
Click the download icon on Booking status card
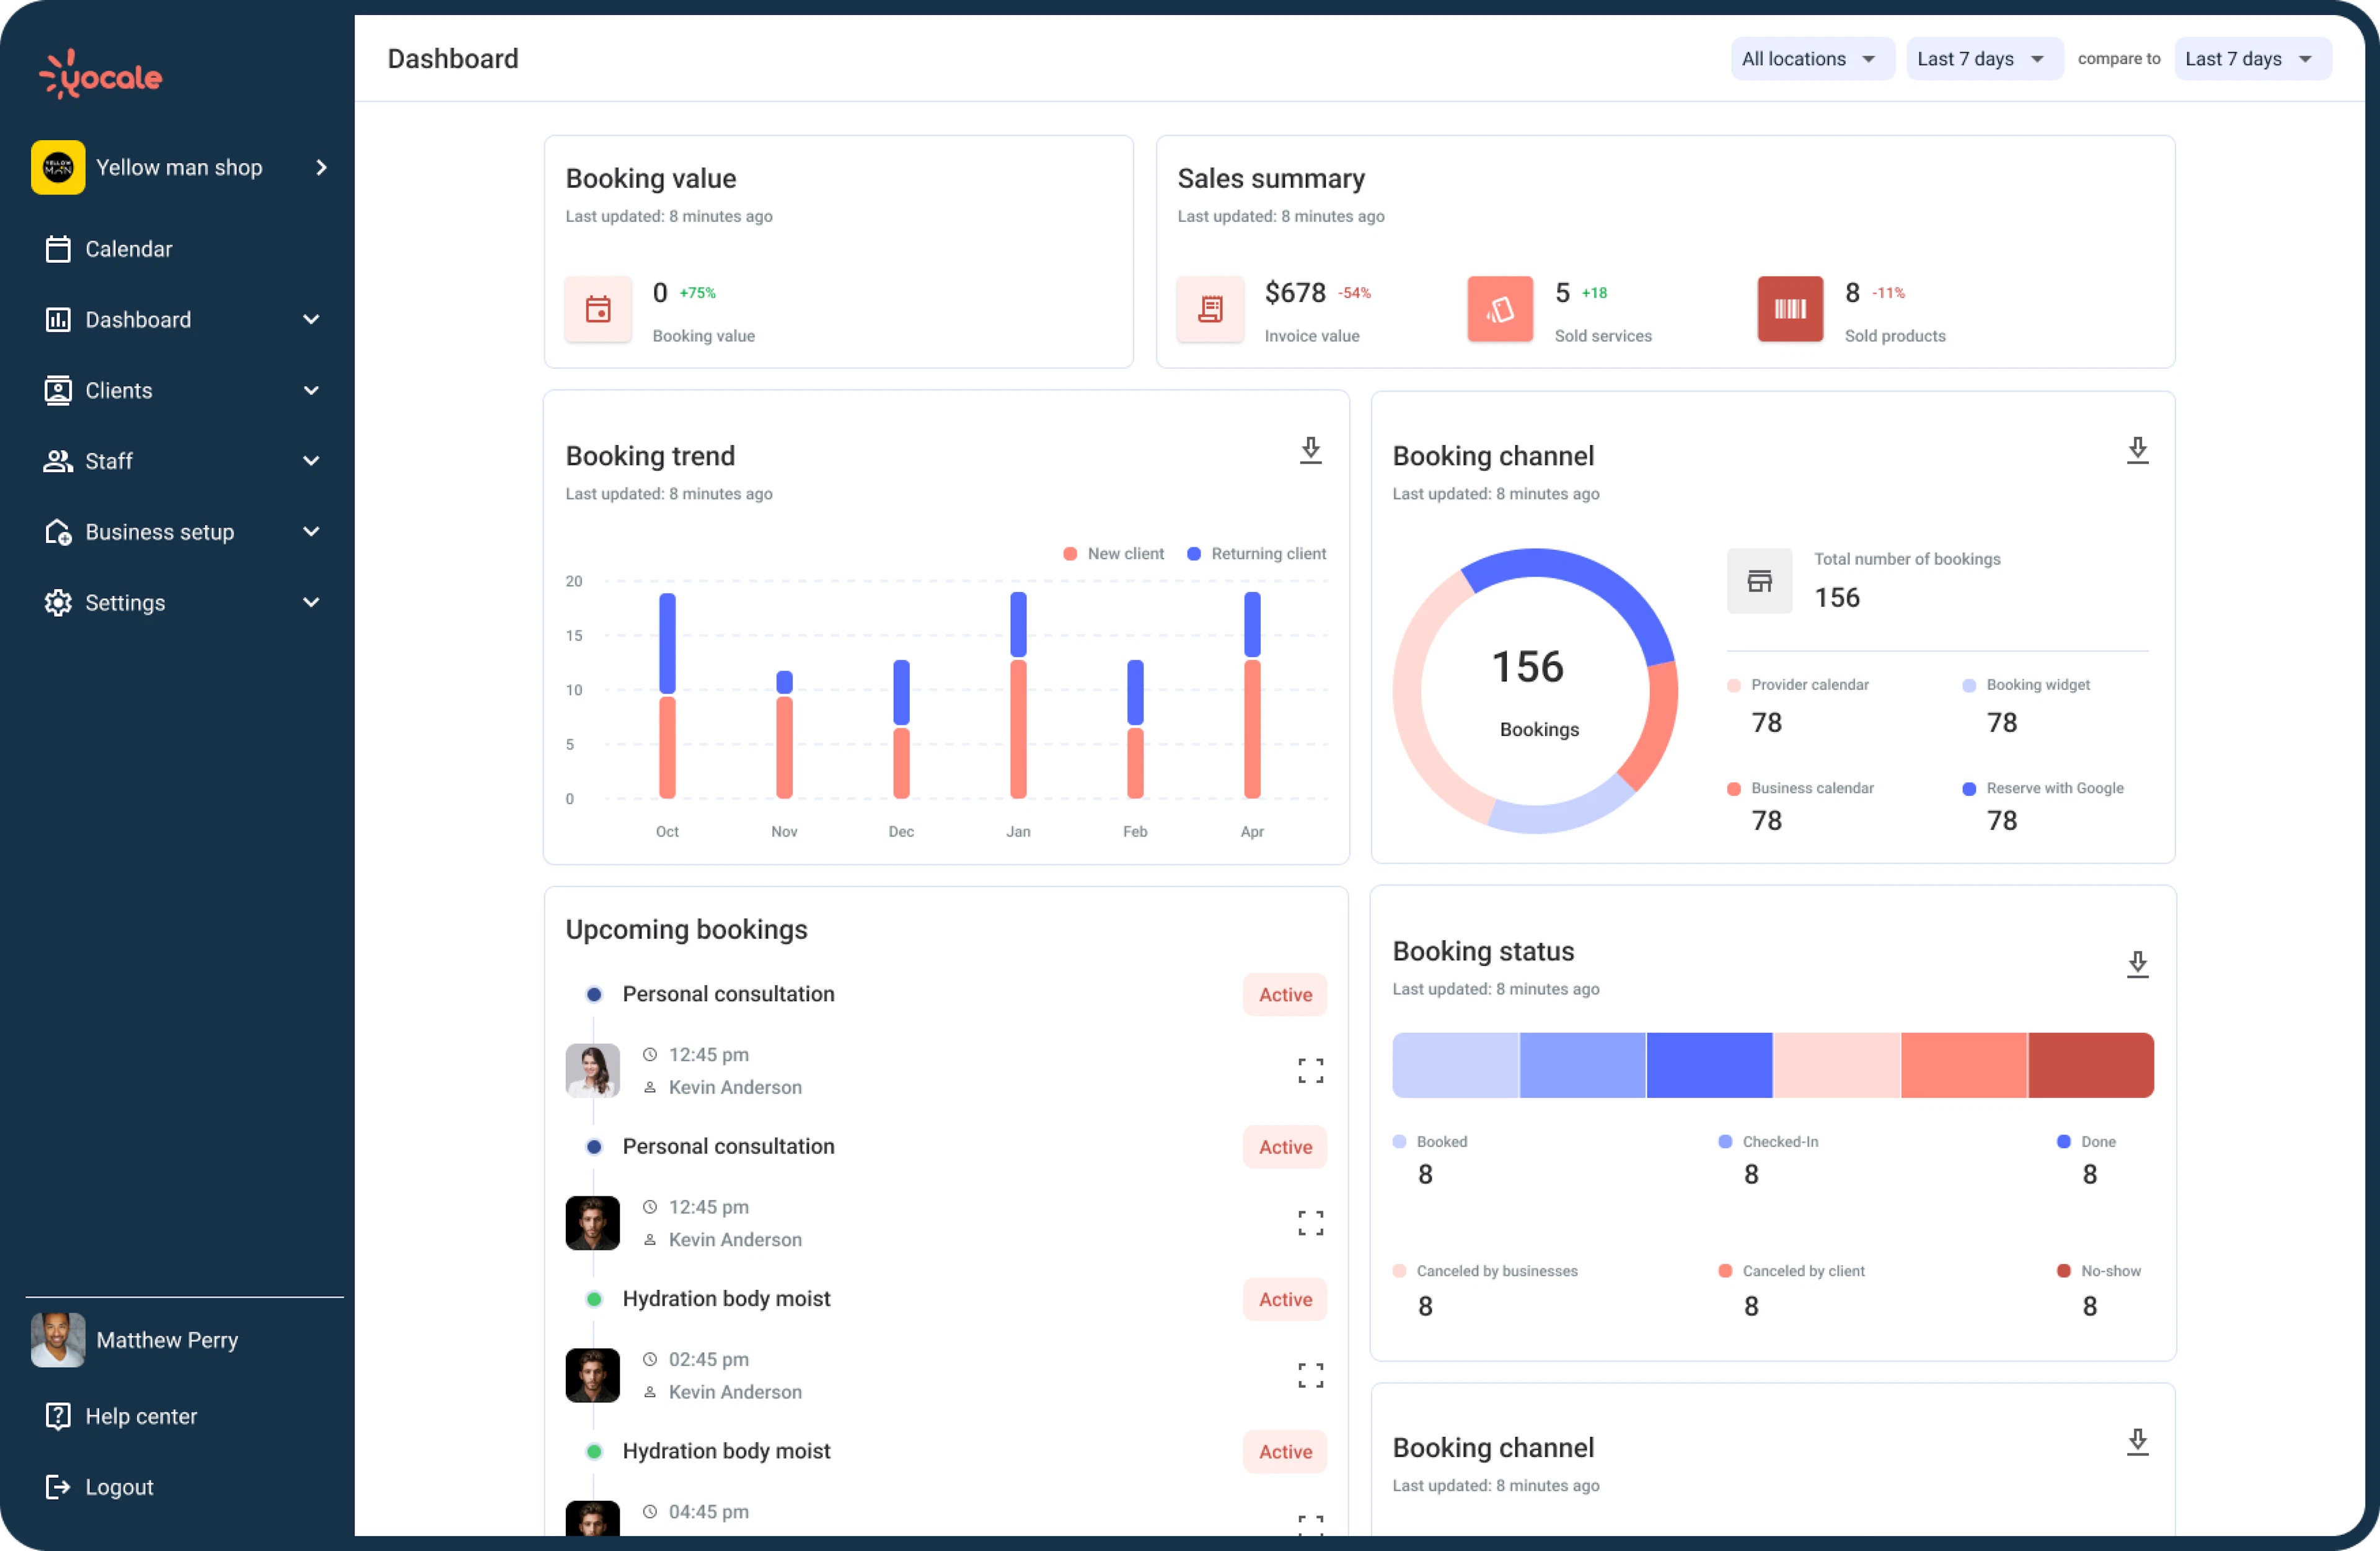click(2138, 964)
